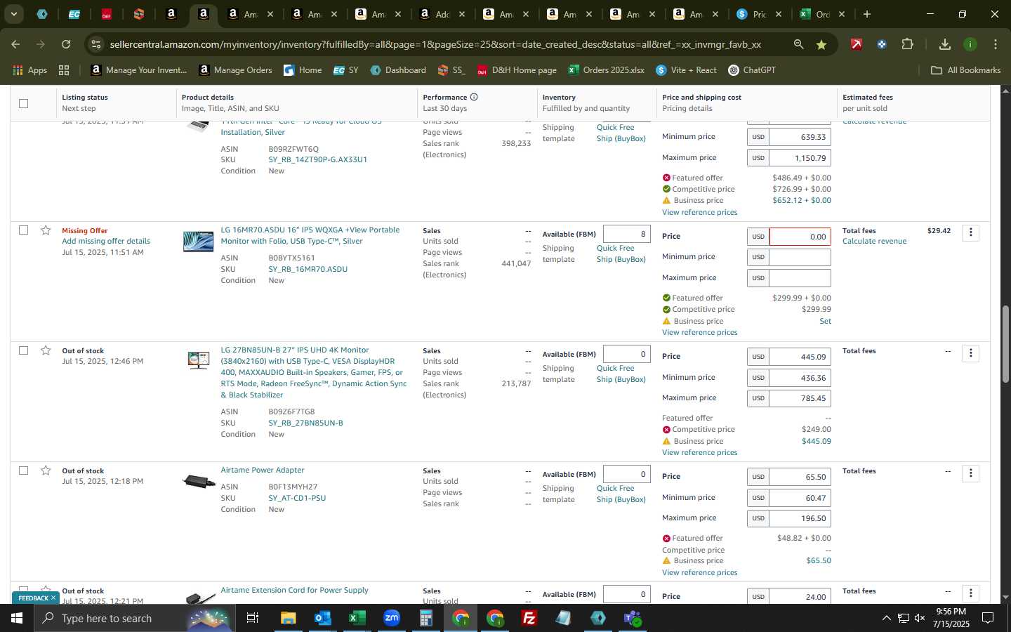Open the Chrome extensions puzzle icon
Screen dimensions: 1011x632
pyautogui.click(x=907, y=44)
